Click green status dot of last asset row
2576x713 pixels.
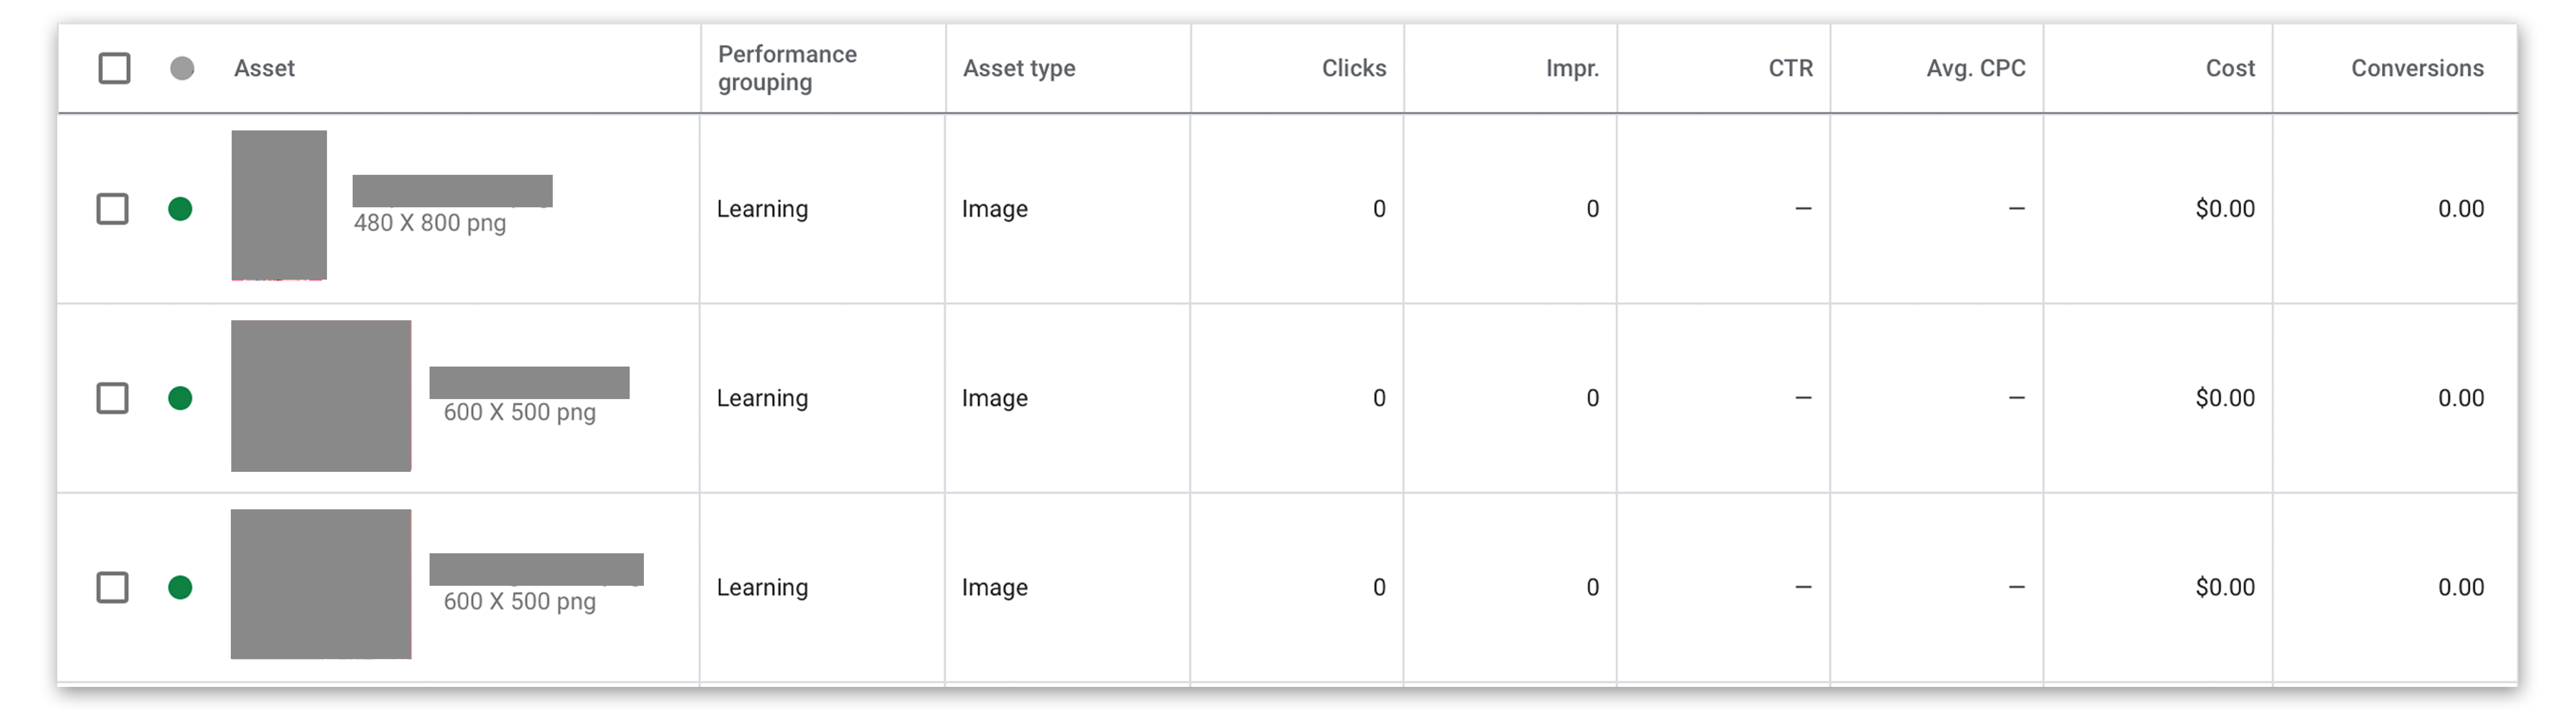pyautogui.click(x=180, y=587)
